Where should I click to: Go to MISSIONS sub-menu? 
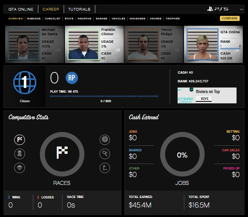click(x=34, y=19)
